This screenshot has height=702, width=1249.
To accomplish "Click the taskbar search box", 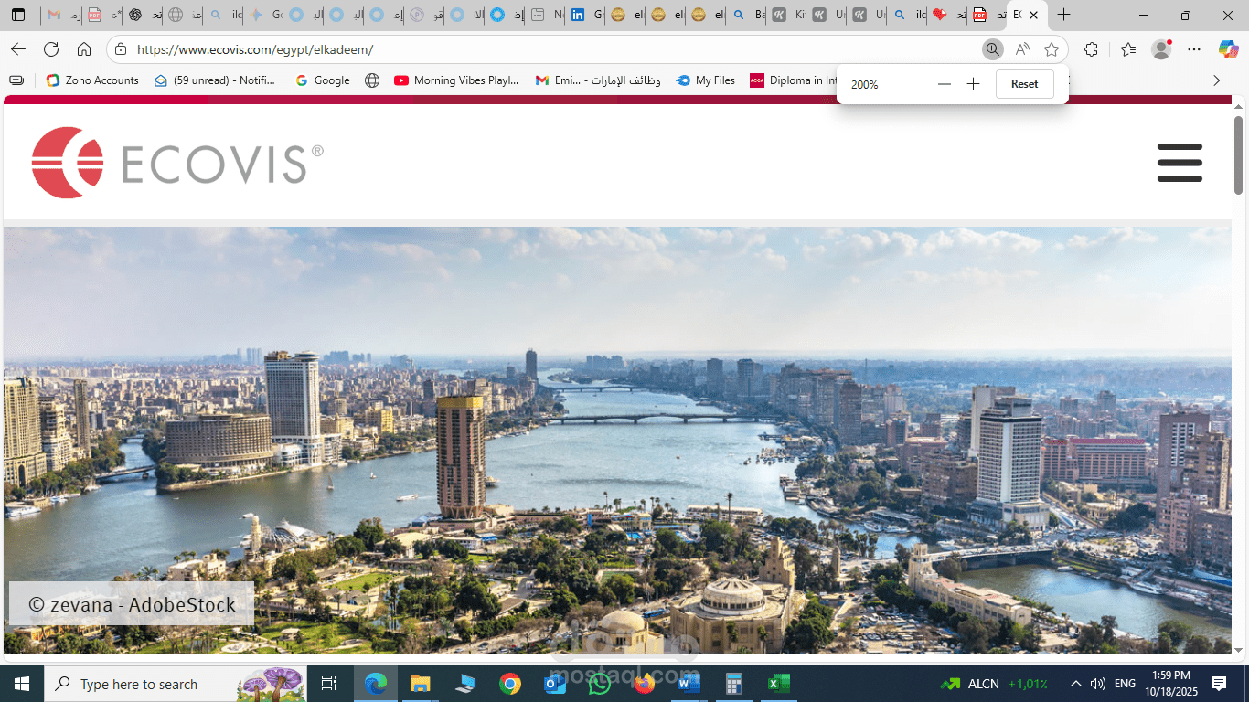I will point(176,684).
